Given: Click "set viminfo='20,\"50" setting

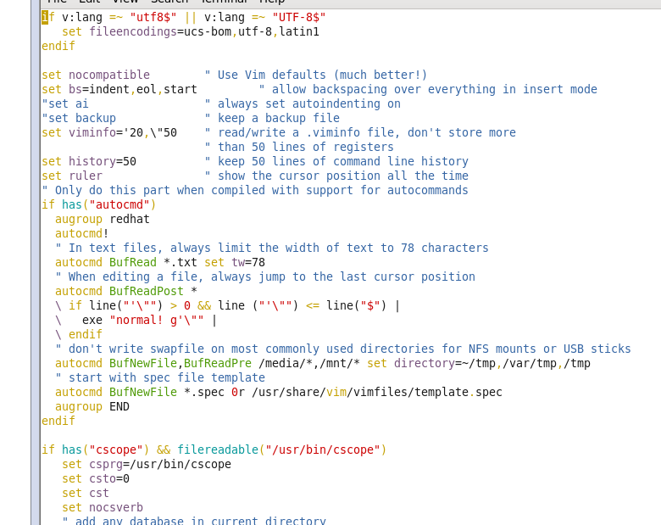Looking at the screenshot, I should [x=108, y=132].
